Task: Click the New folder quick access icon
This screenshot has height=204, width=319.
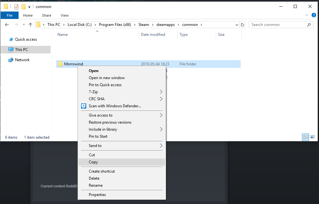Action: pos(24,7)
